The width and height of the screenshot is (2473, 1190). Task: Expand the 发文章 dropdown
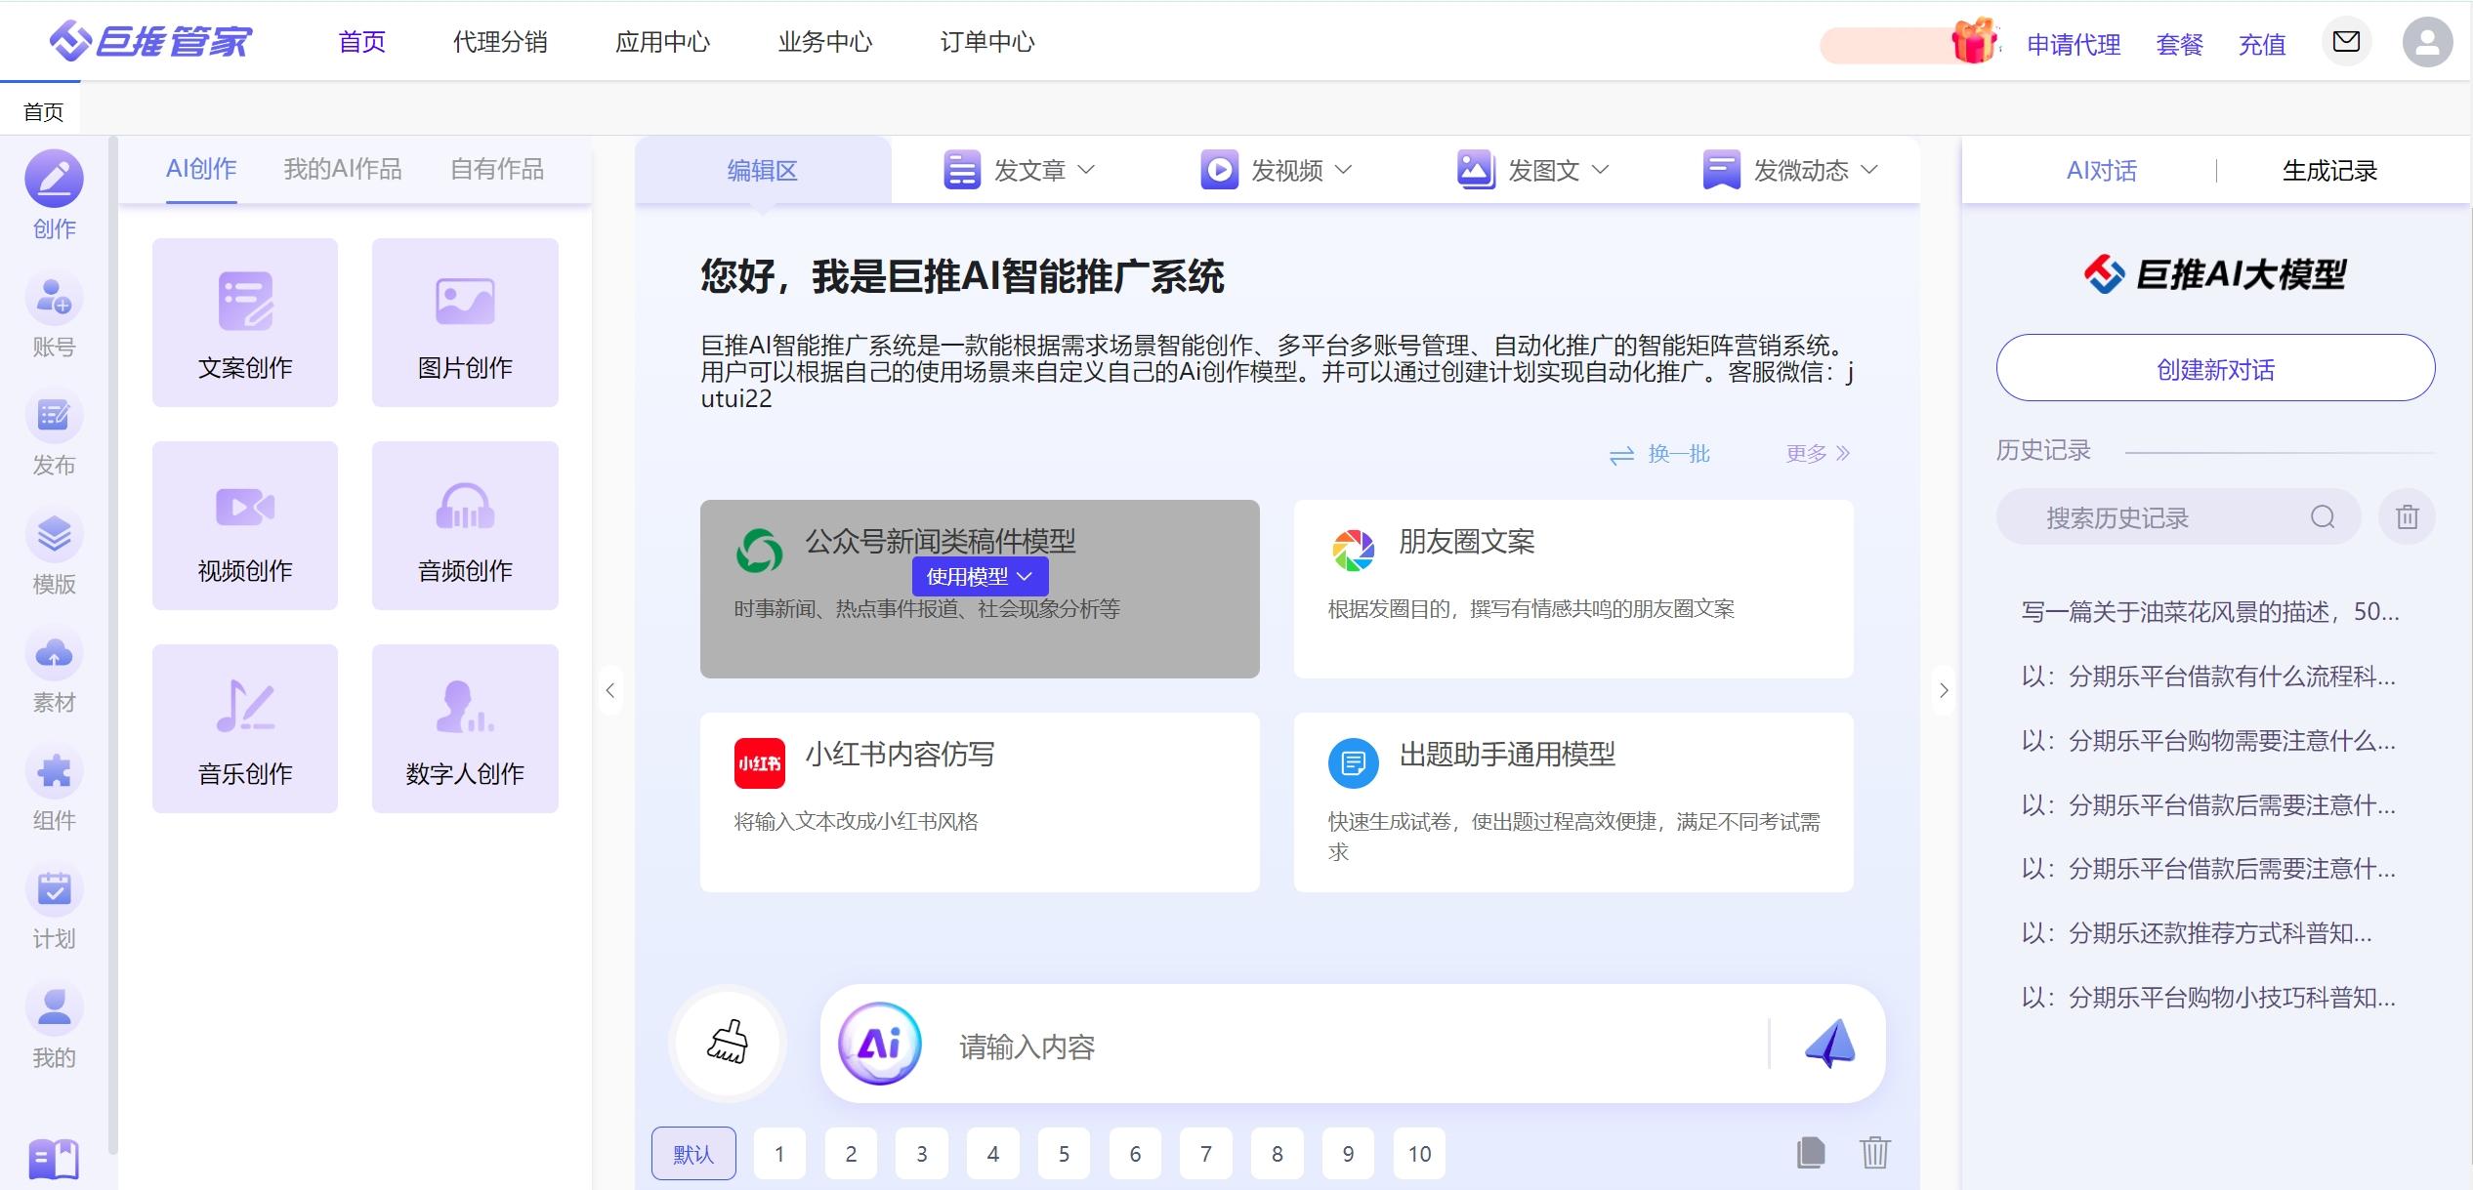click(x=1087, y=169)
